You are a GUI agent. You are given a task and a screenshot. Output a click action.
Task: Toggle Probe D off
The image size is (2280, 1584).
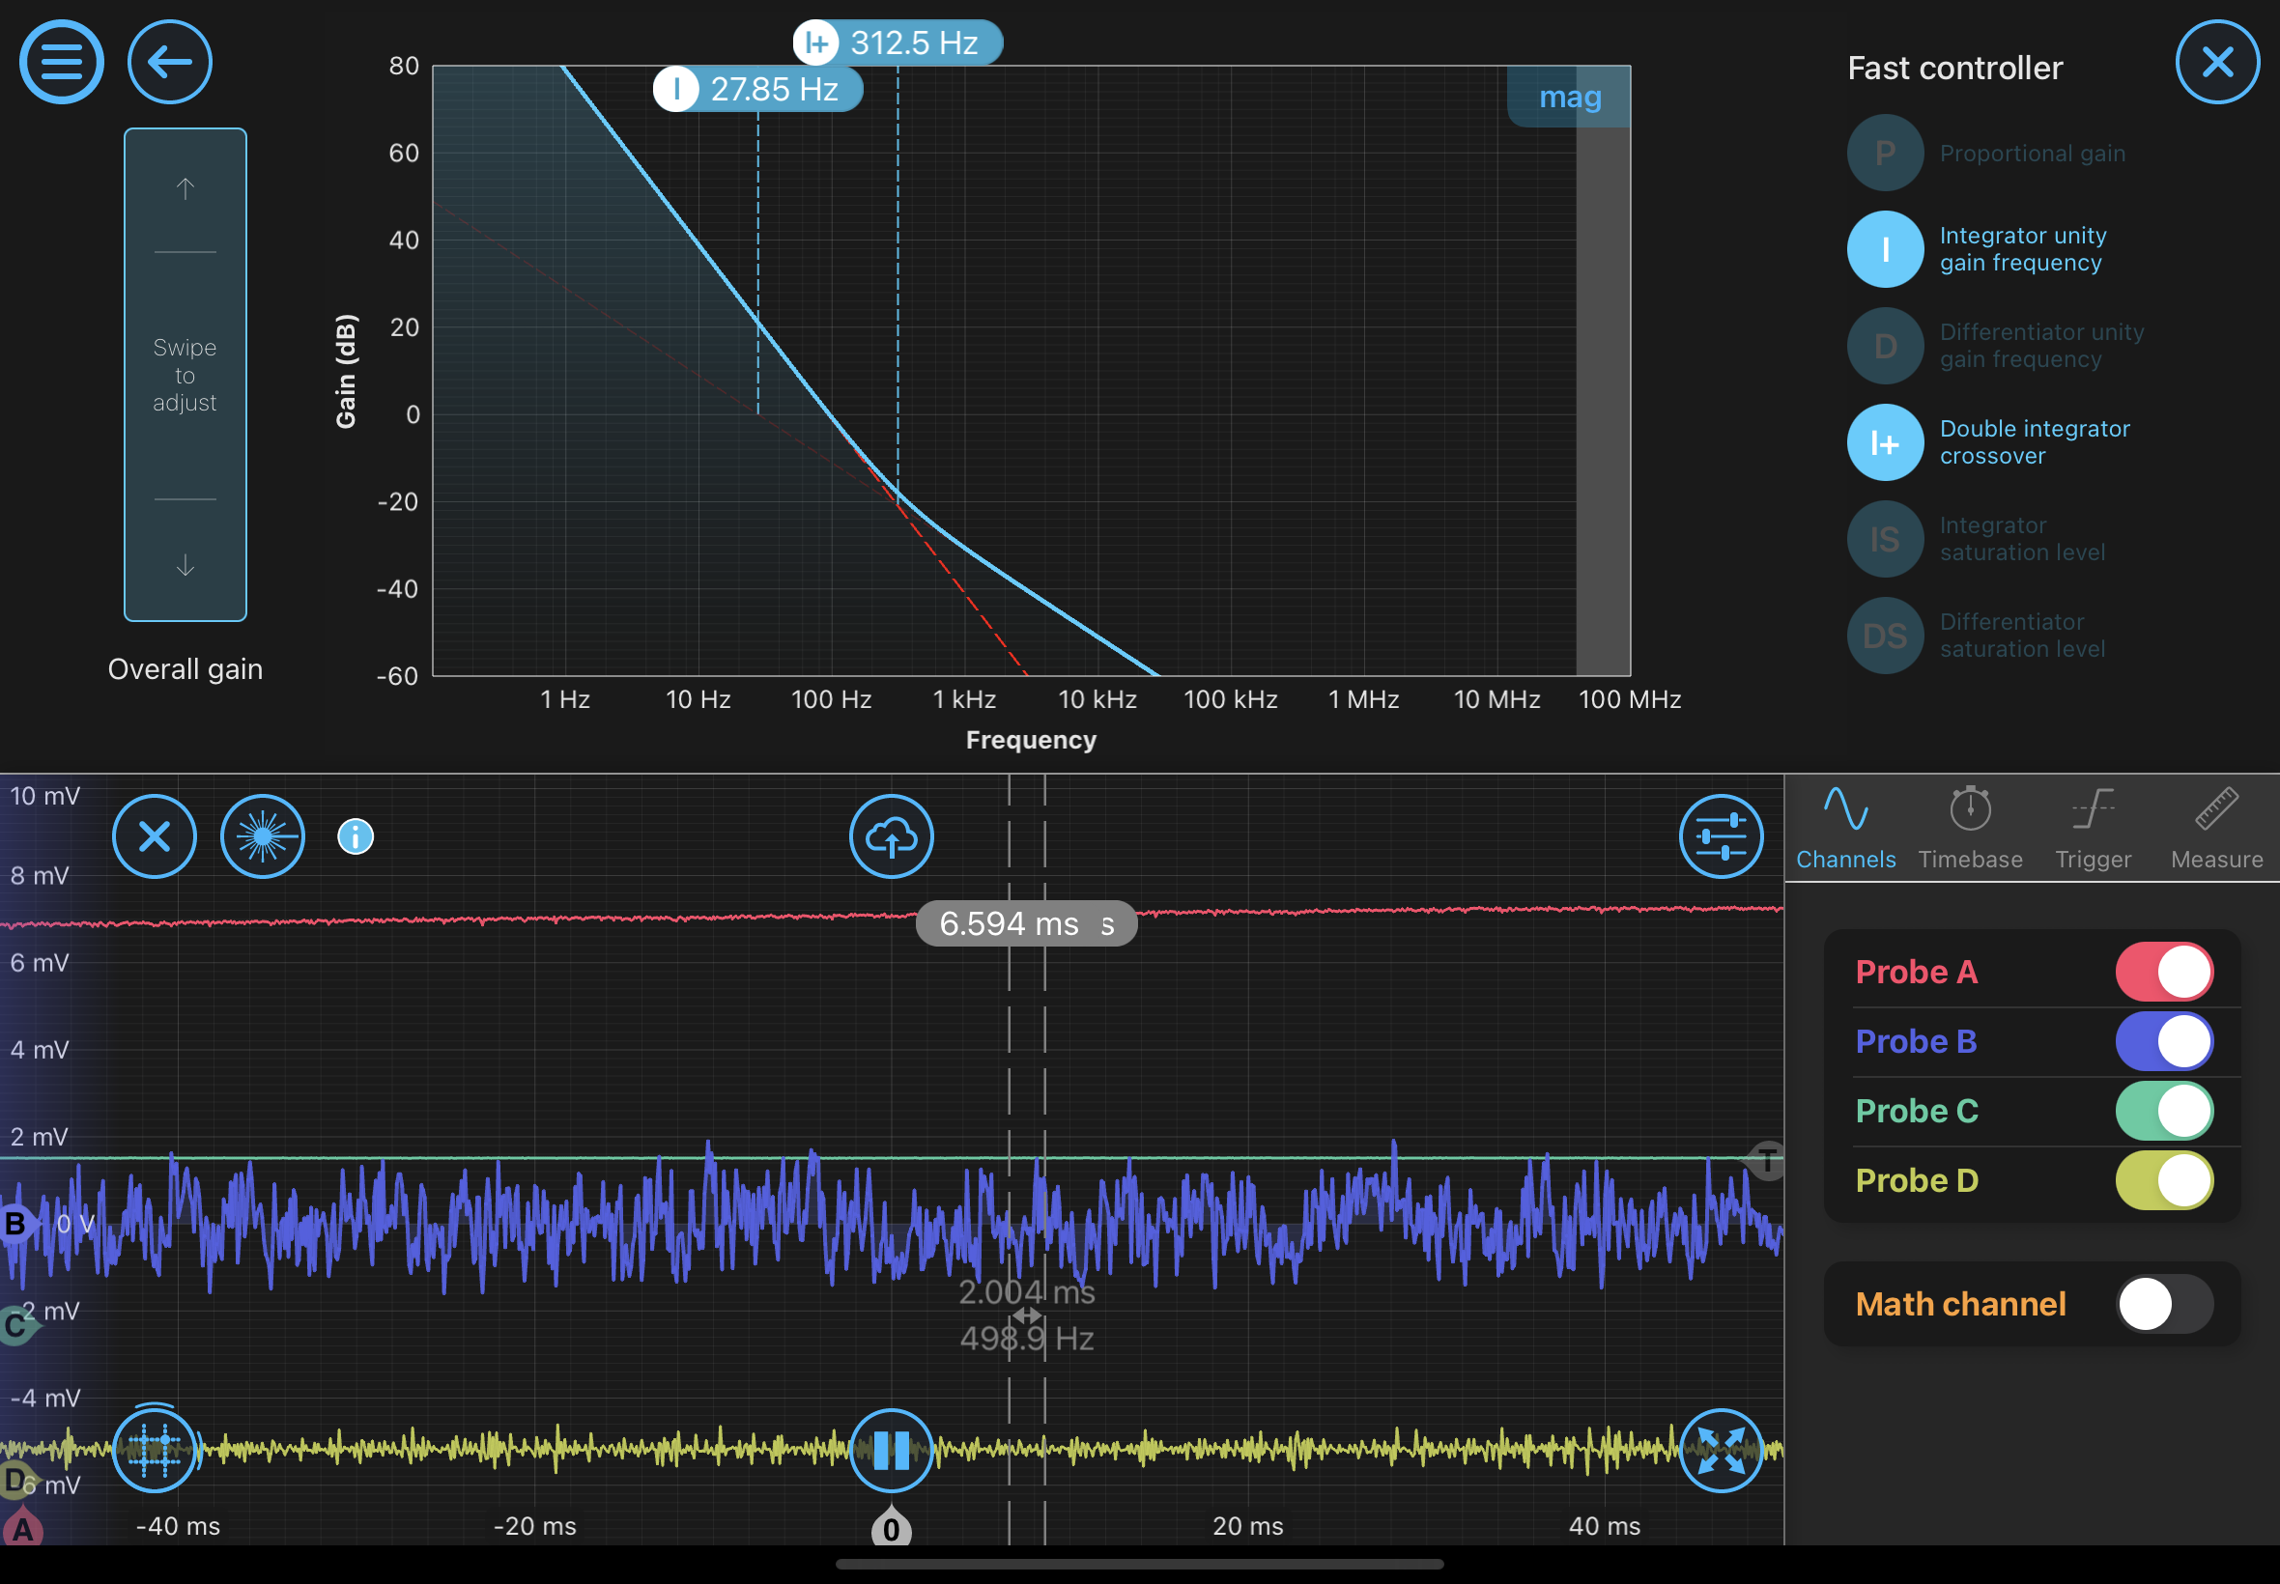click(2164, 1180)
